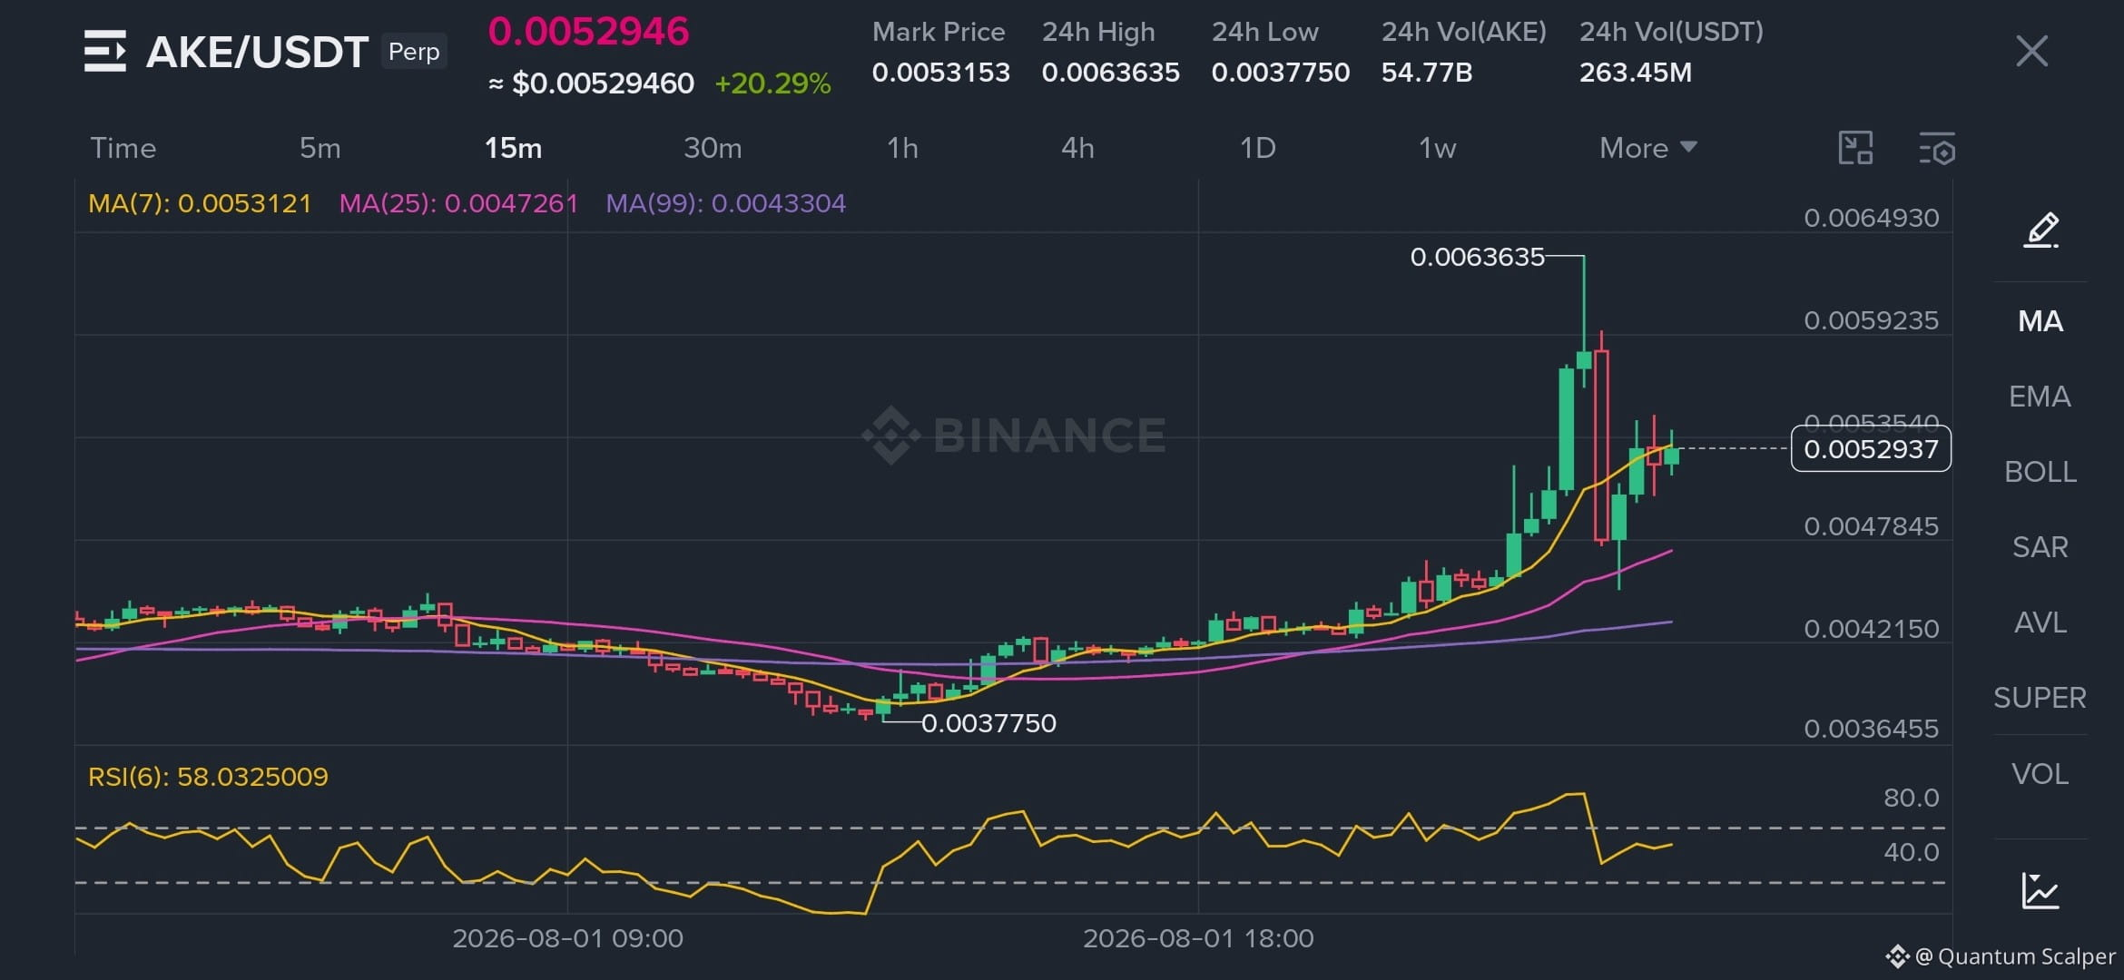Click the RSI 80.0 axis label
This screenshot has width=2124, height=980.
1912,798
